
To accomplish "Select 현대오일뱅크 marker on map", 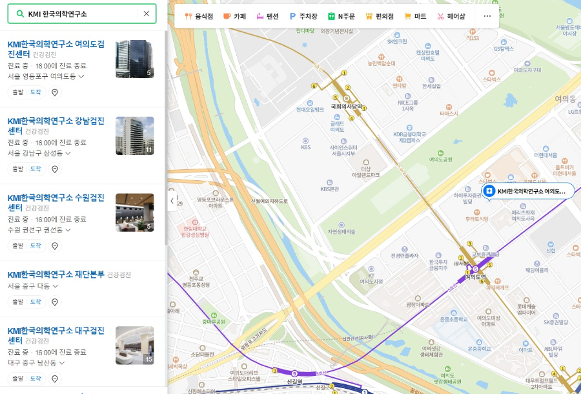I will click(x=310, y=107).
